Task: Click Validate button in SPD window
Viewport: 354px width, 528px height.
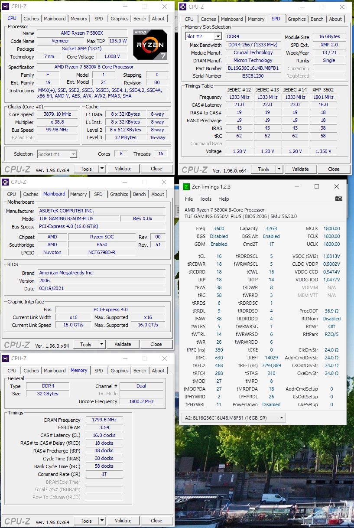Action: tap(300, 169)
